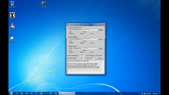Select the YbhTransf shortcut icon with flag
Viewport: 169px width, 95px height.
[12, 39]
